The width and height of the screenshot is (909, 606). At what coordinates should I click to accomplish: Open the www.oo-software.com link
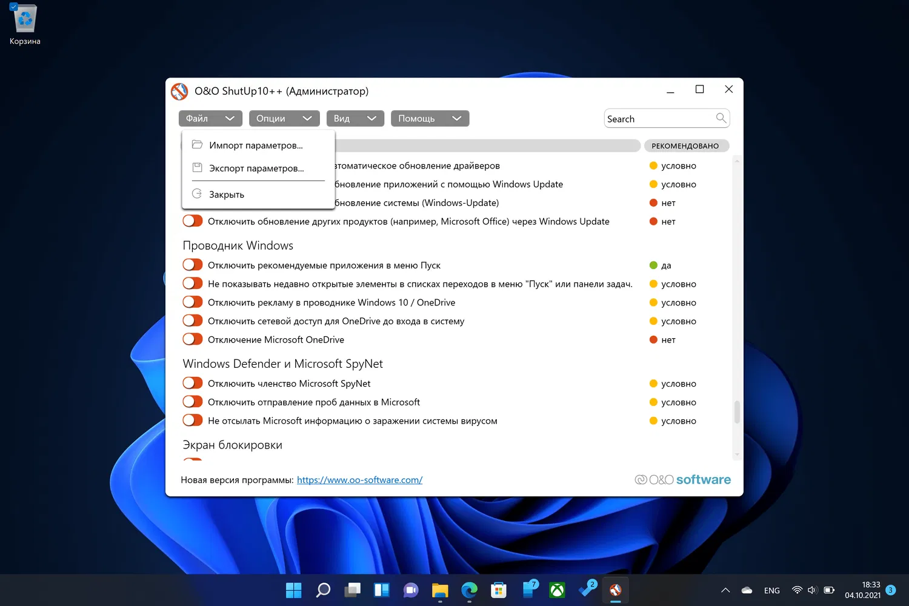click(x=359, y=480)
